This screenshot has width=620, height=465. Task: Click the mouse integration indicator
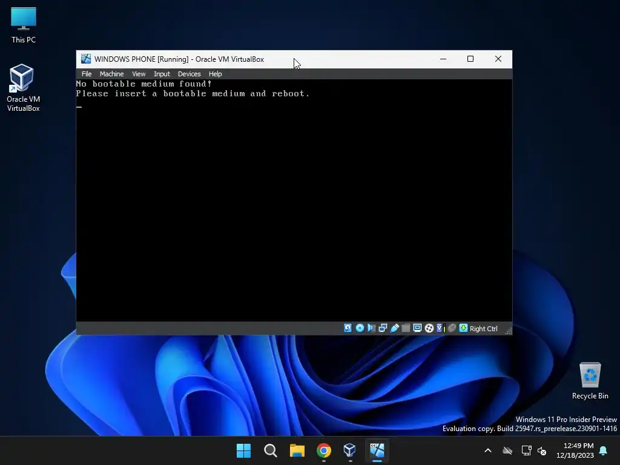pyautogui.click(x=452, y=328)
